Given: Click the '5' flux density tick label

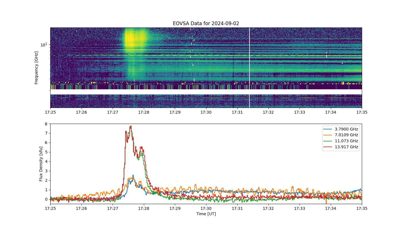Looking at the screenshot, I should point(46,152).
